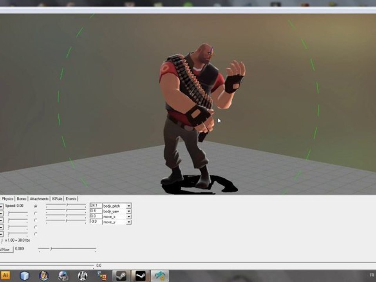Switch to the Physics tab
This screenshot has width=376, height=282.
click(7, 199)
